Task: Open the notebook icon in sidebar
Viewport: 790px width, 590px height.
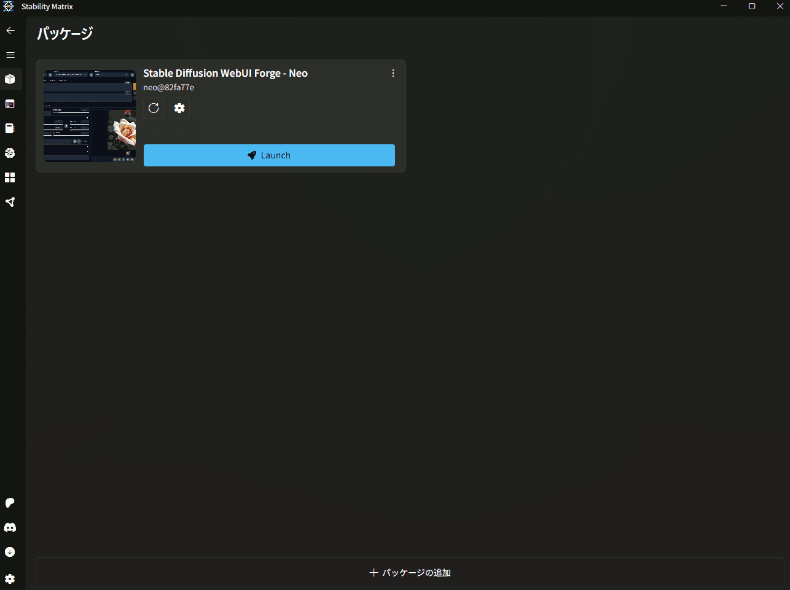Action: (10, 128)
